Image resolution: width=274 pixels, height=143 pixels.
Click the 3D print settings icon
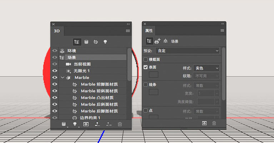pos(158,41)
